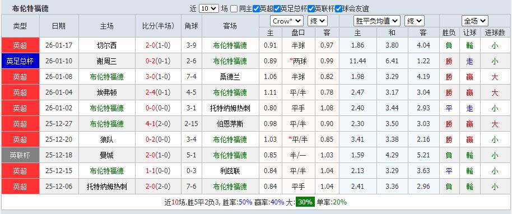Click the 让球 column header
The height and width of the screenshot is (214, 512).
tap(469, 32)
